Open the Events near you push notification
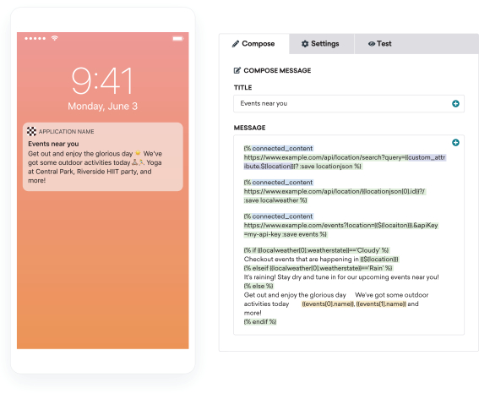 103,156
